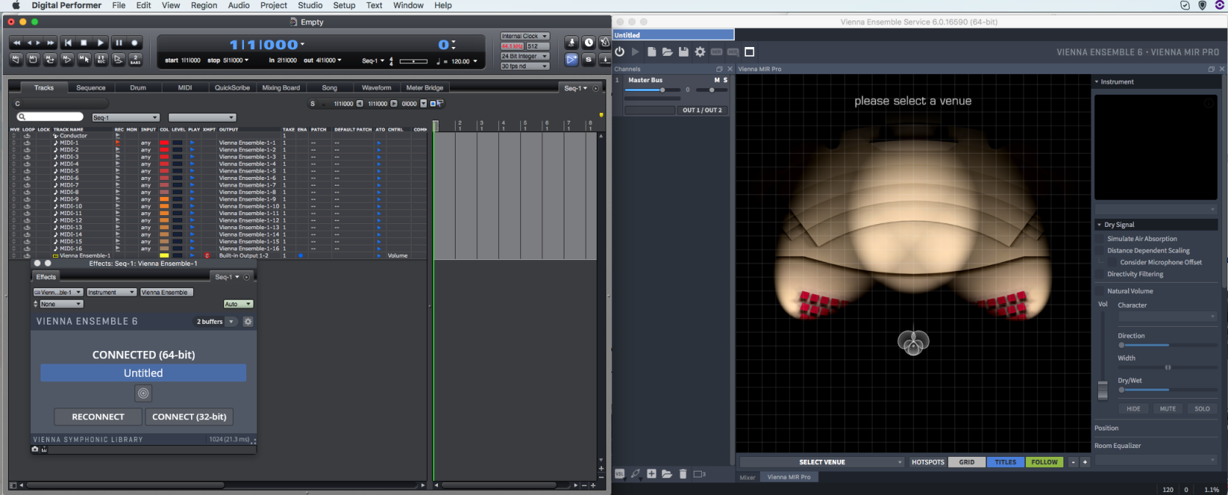Click the Vienna Ensemble start engine play icon

click(x=636, y=51)
